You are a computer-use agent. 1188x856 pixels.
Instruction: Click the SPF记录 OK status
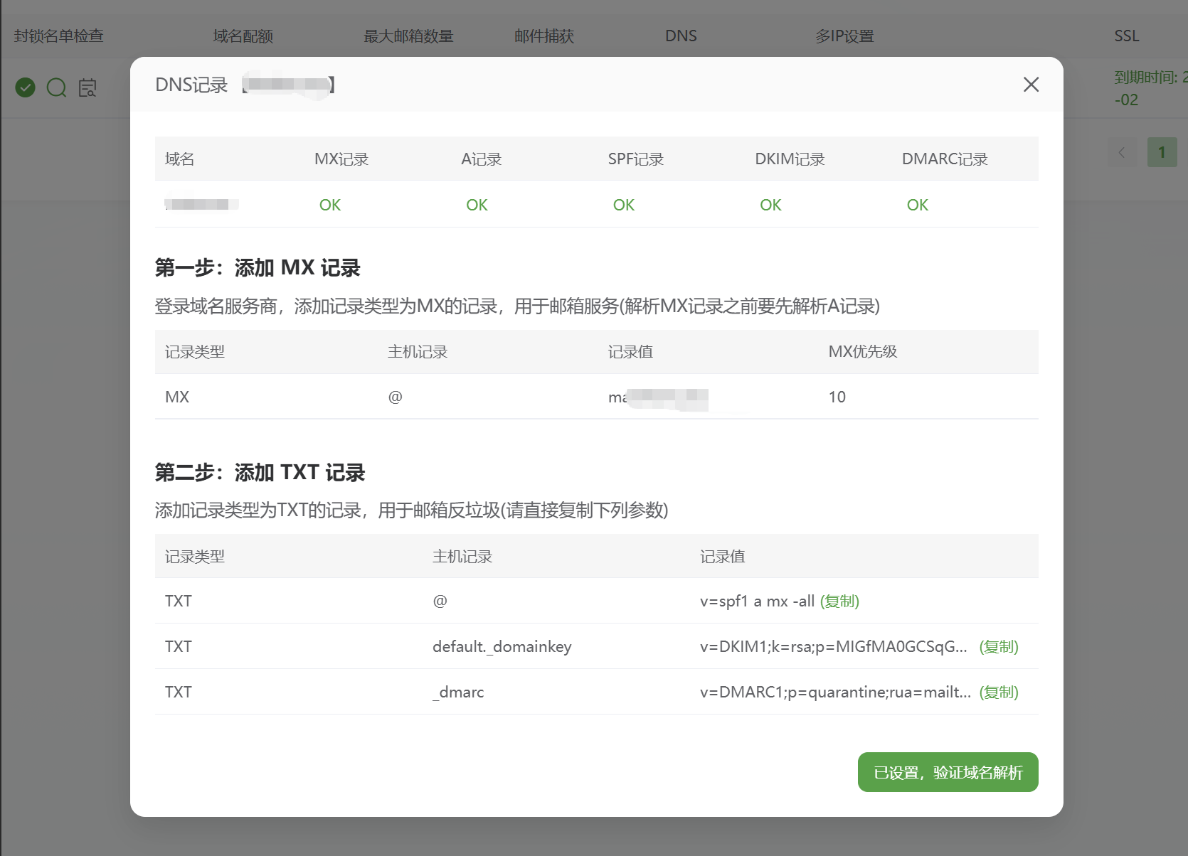click(624, 205)
